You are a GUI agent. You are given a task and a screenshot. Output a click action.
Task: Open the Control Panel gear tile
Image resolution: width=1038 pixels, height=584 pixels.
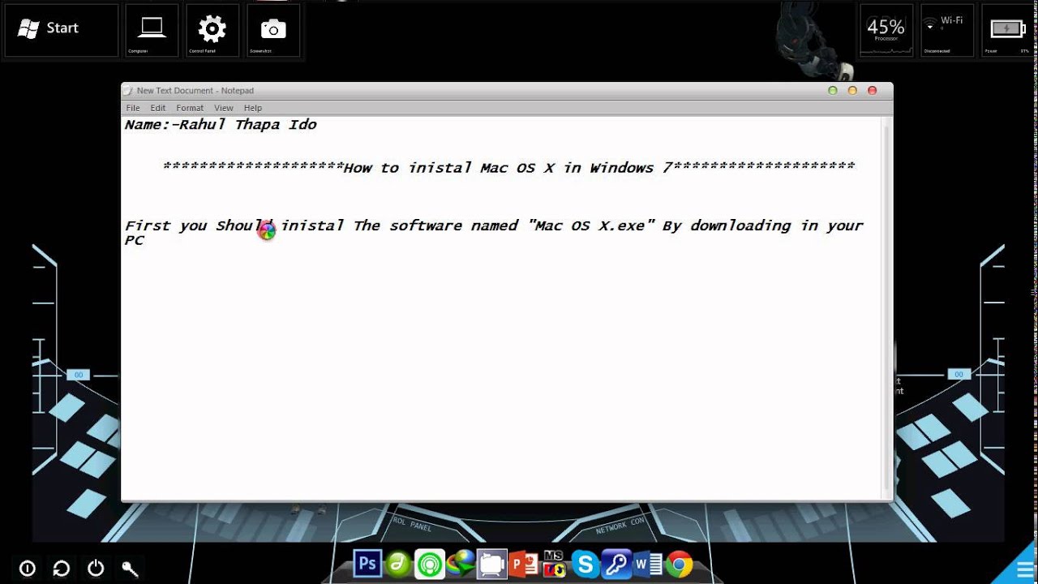(x=212, y=30)
